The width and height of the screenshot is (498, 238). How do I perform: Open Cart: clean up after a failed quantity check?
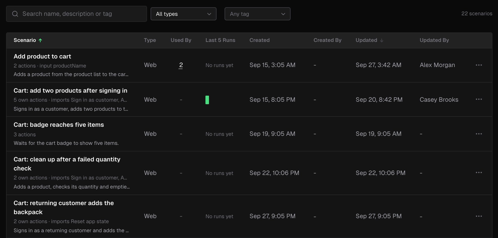pyautogui.click(x=67, y=164)
